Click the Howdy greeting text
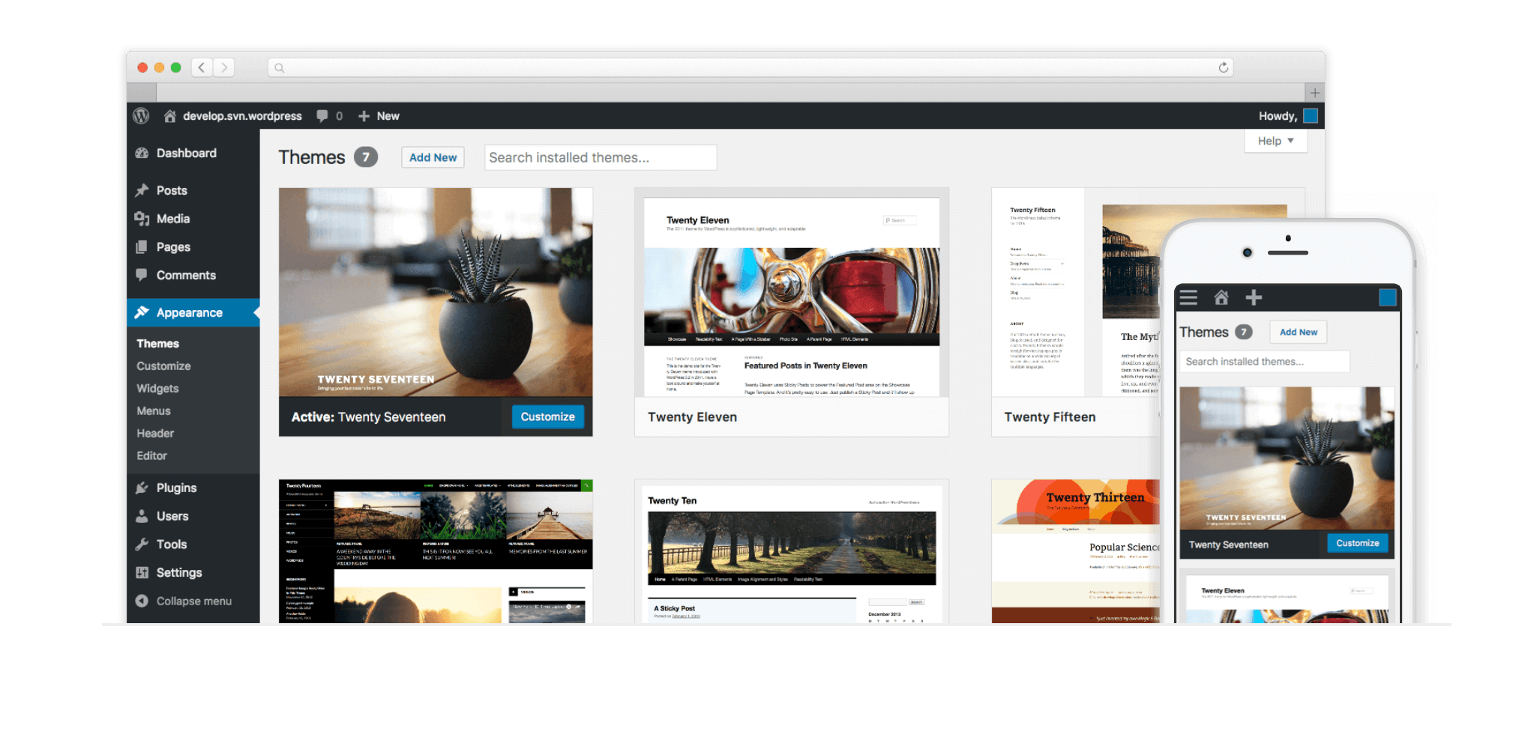Screen dimensions: 1522x743 pyautogui.click(x=1278, y=116)
